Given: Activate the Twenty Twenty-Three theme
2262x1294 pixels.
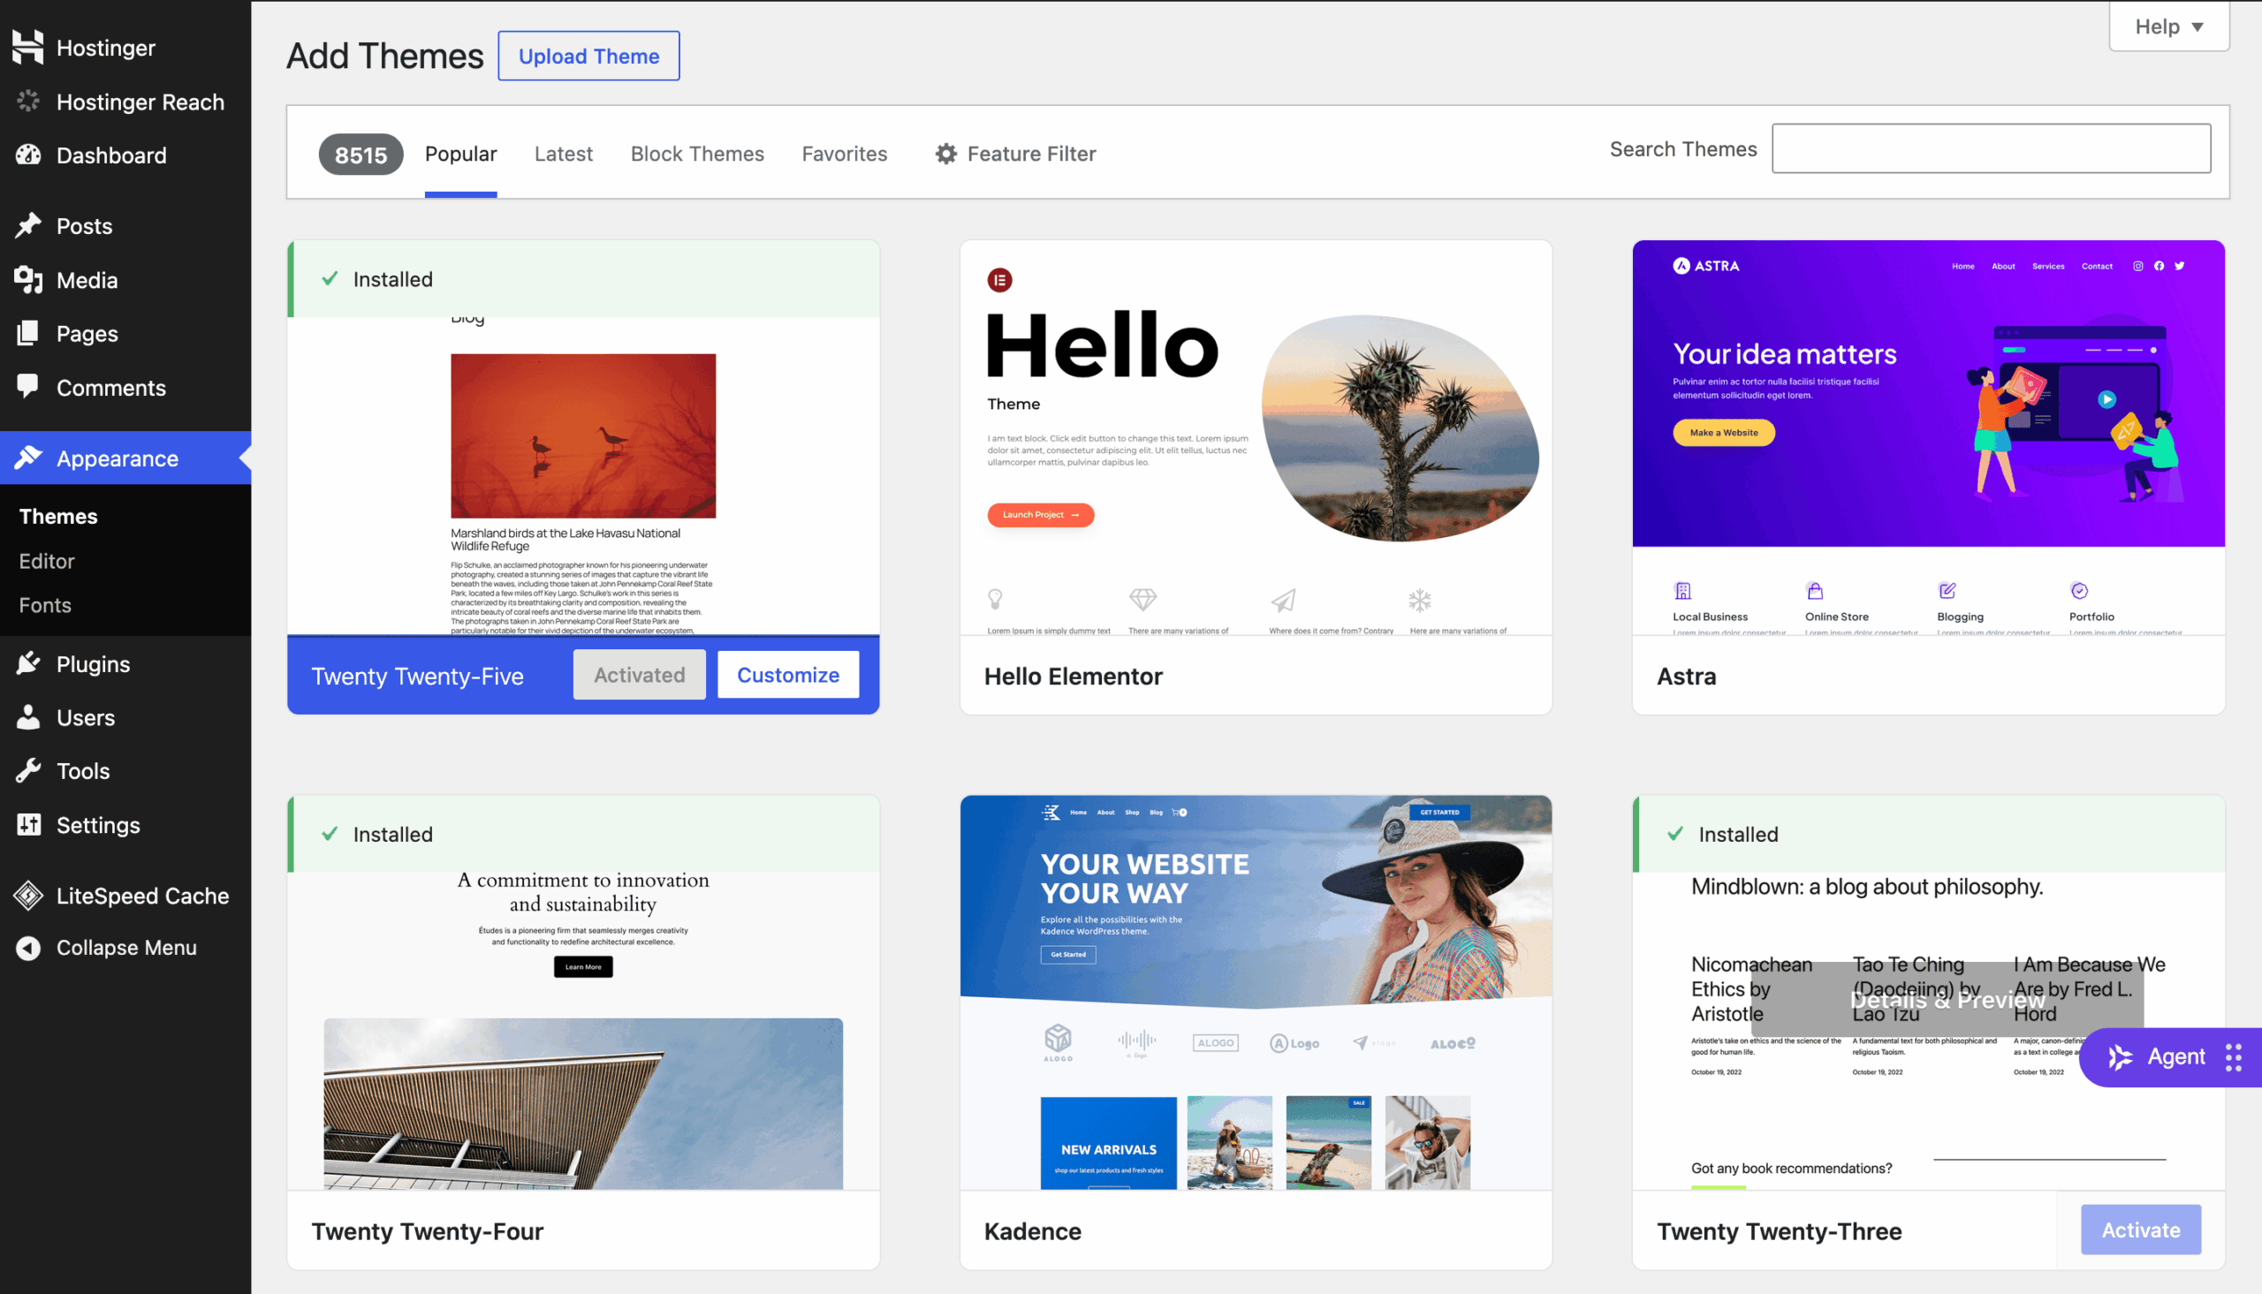Looking at the screenshot, I should pos(2140,1230).
